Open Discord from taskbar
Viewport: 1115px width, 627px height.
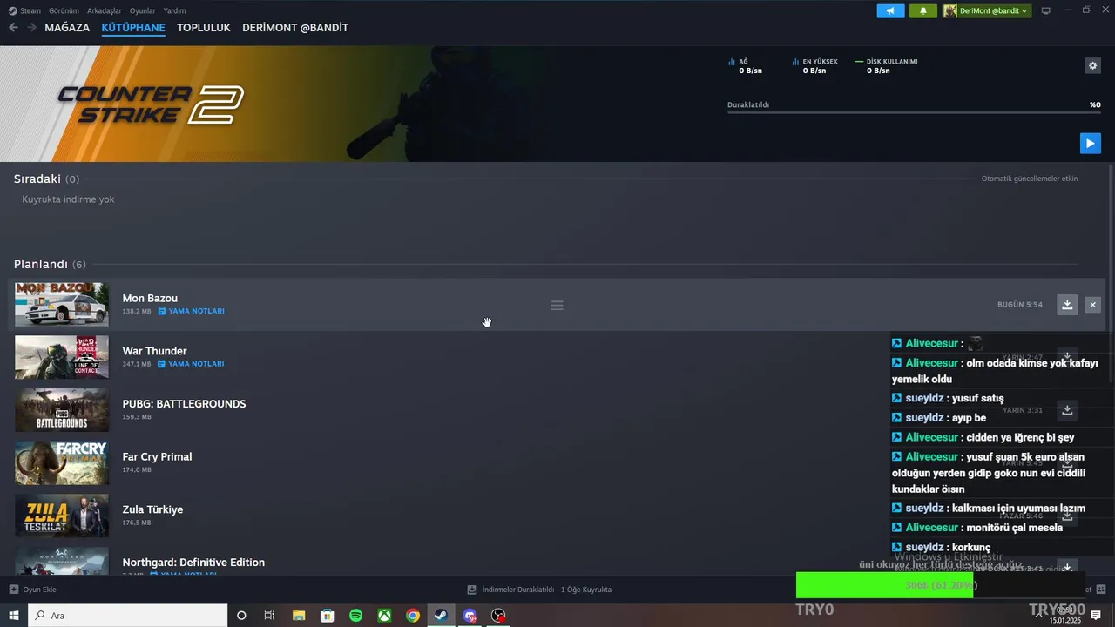coord(470,616)
